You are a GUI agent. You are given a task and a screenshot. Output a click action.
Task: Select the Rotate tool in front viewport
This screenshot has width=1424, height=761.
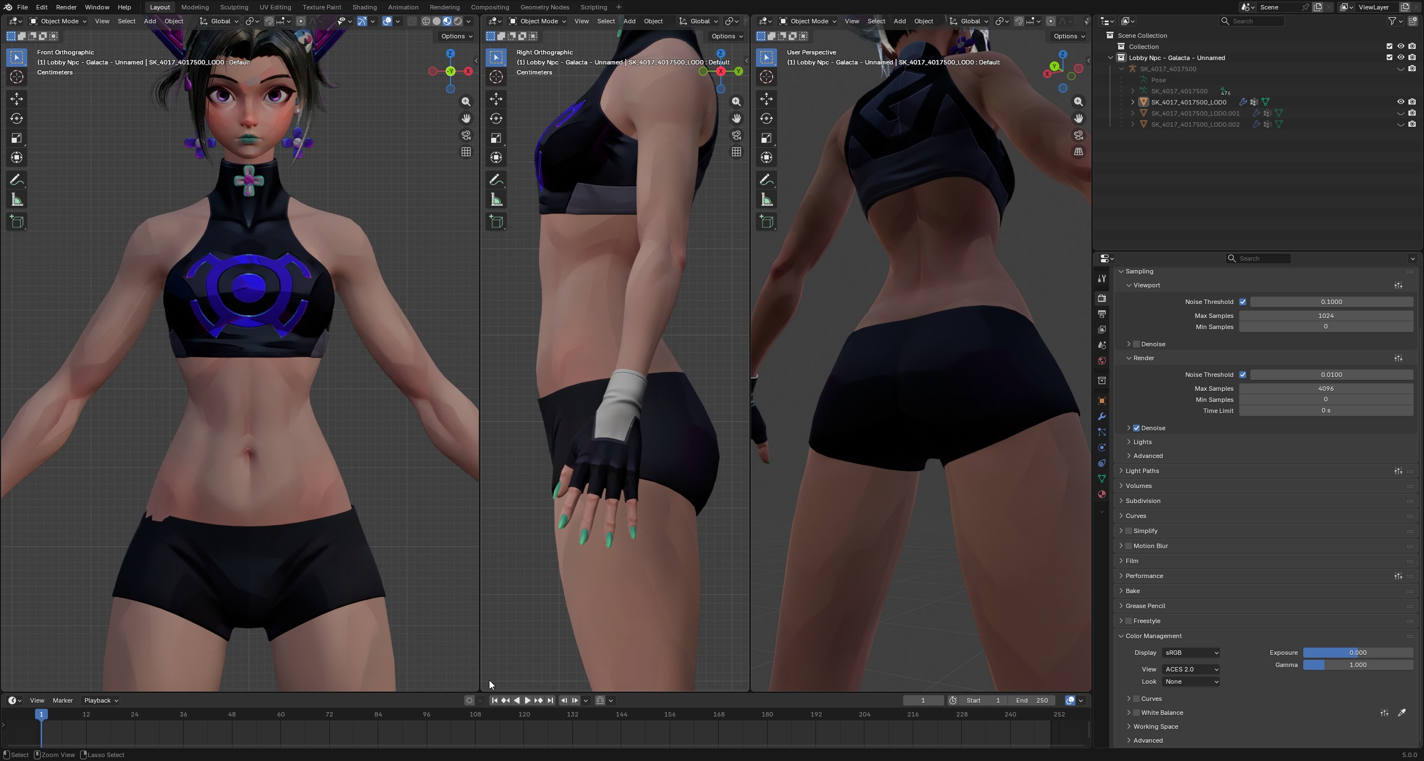[x=17, y=118]
